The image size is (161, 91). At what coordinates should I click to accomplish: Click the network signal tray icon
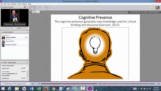coord(147,89)
